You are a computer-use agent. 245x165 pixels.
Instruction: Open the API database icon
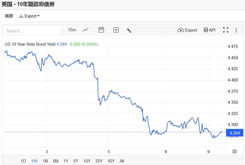(210, 30)
